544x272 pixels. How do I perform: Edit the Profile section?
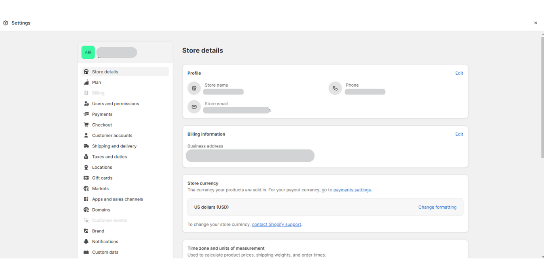(x=459, y=73)
